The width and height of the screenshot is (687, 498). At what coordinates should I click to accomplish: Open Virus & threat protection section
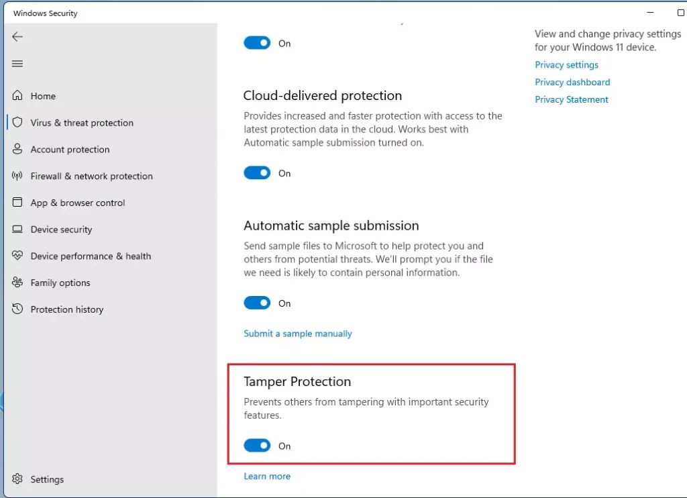coord(81,122)
